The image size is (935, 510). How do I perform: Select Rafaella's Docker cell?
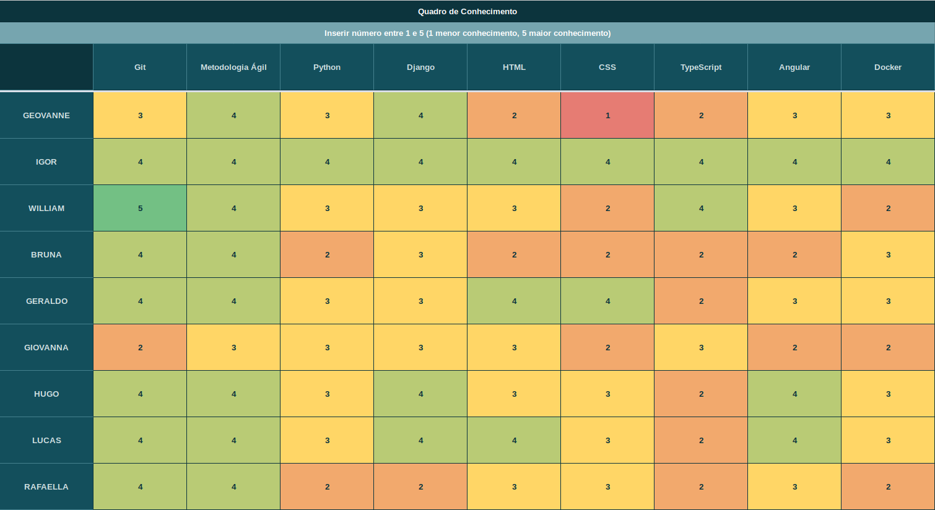pos(888,486)
